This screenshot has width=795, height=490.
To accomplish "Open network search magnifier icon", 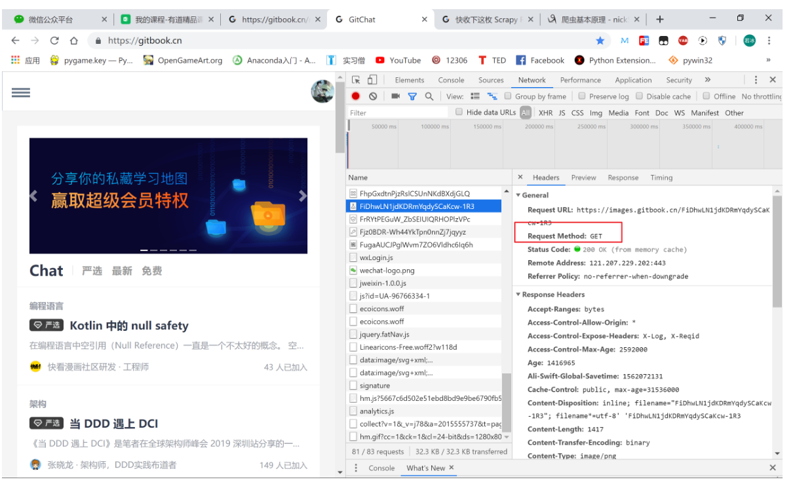I will point(429,96).
